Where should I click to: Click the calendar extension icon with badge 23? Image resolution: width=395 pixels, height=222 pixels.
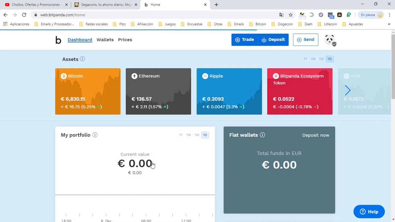point(331,15)
